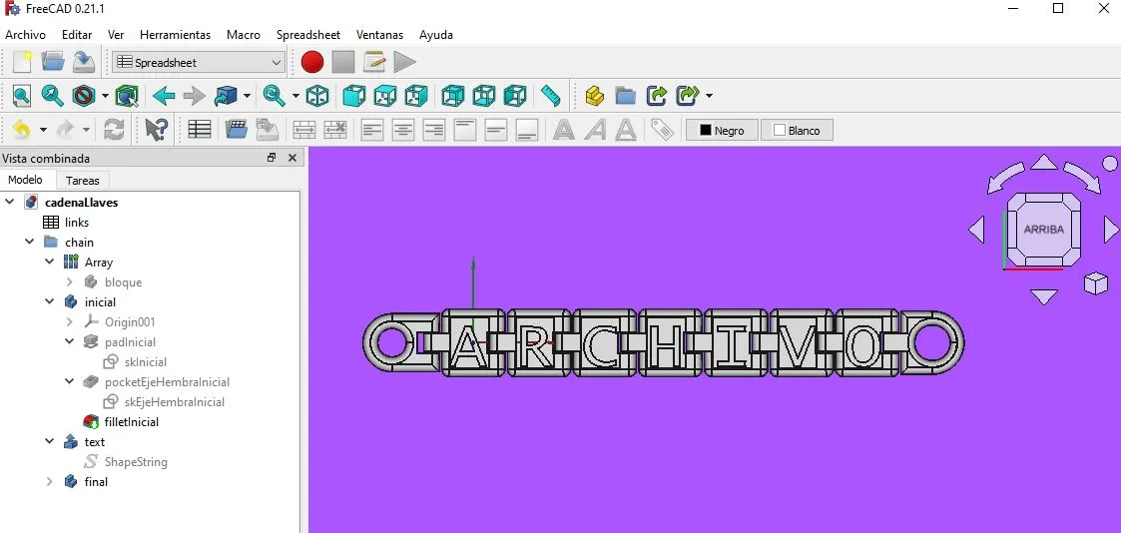This screenshot has height=533, width=1121.
Task: Merge selected cells icon
Action: tap(303, 130)
